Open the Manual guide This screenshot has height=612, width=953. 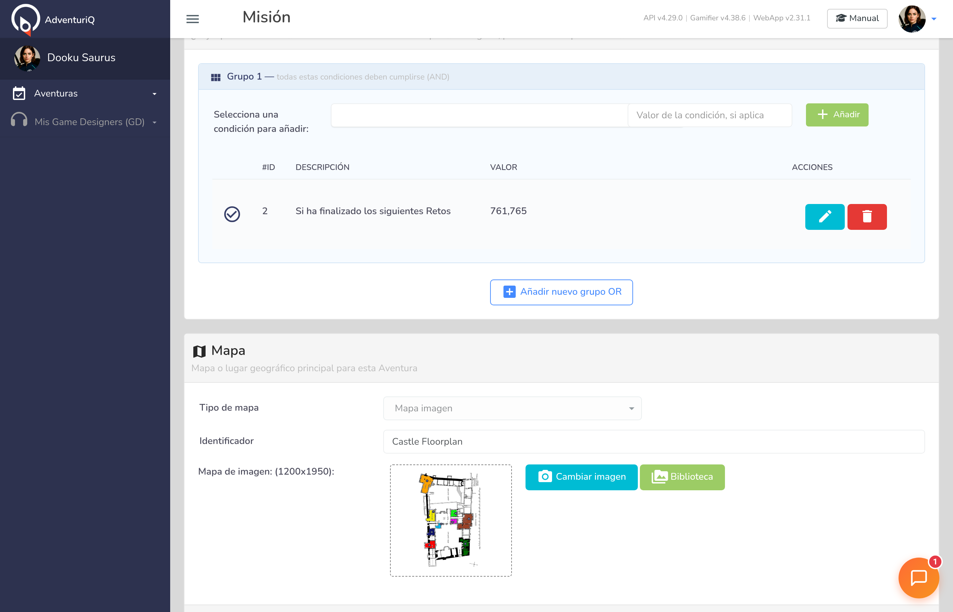click(x=857, y=18)
